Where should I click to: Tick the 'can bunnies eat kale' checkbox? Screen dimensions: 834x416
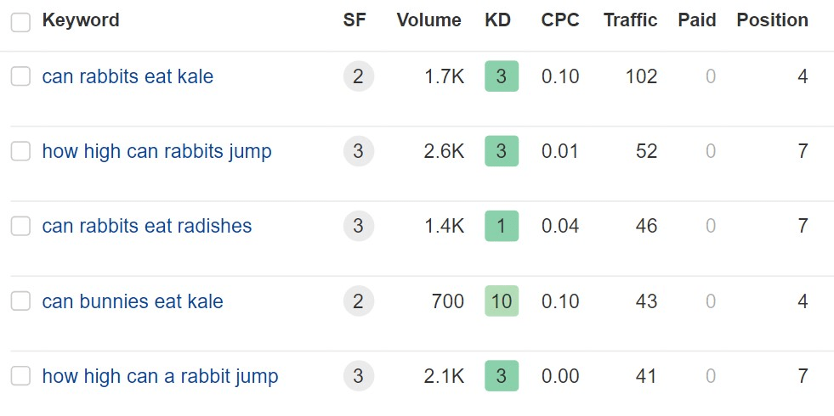(x=20, y=301)
